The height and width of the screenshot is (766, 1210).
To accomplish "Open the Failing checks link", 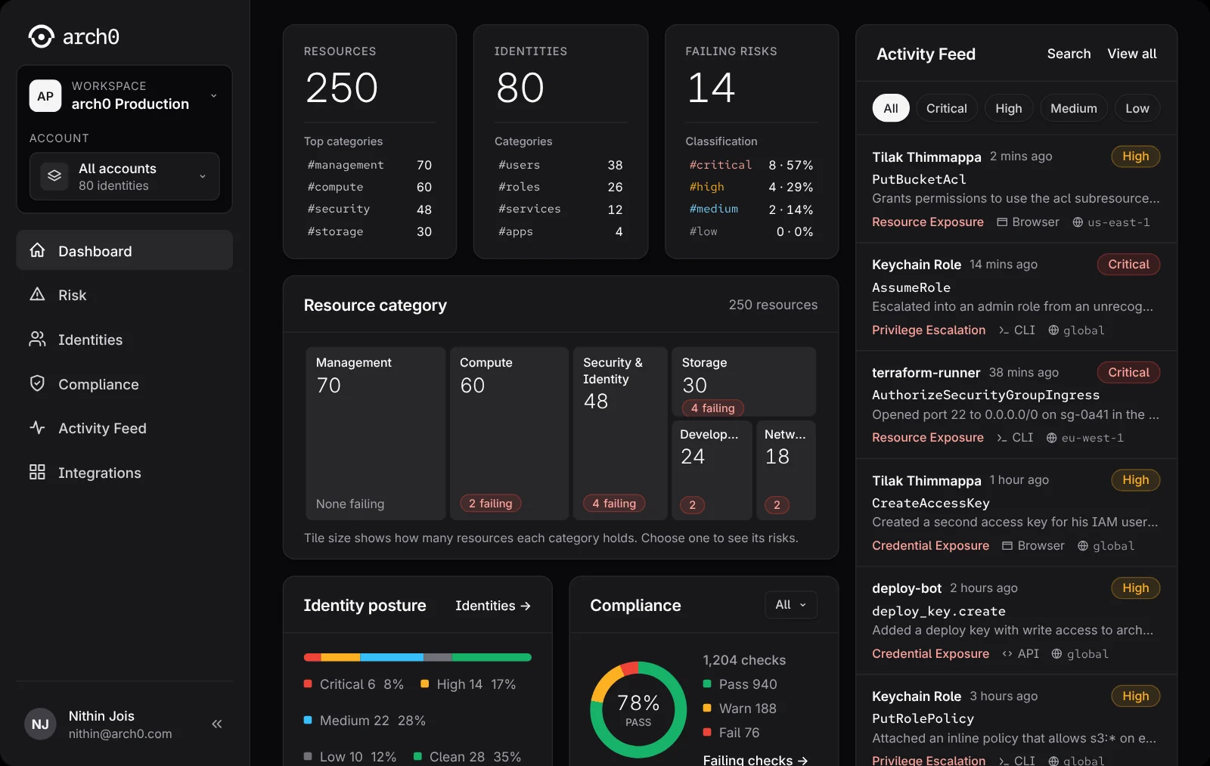I will [x=755, y=759].
